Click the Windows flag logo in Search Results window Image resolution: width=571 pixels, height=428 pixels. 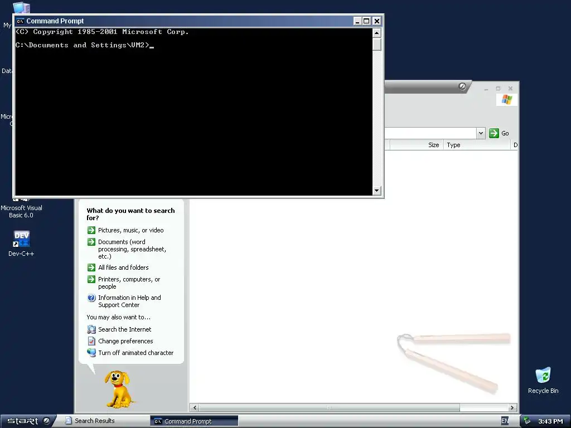[506, 100]
